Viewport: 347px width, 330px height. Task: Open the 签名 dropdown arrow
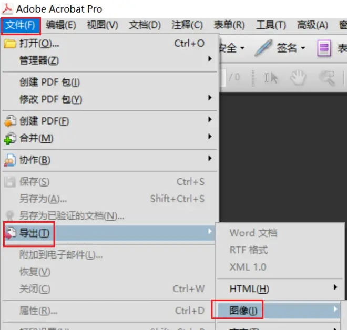tap(303, 48)
